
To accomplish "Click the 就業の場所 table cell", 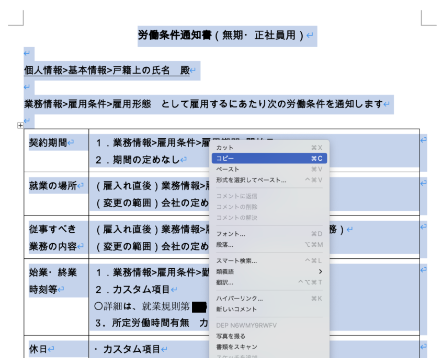I will [x=53, y=186].
